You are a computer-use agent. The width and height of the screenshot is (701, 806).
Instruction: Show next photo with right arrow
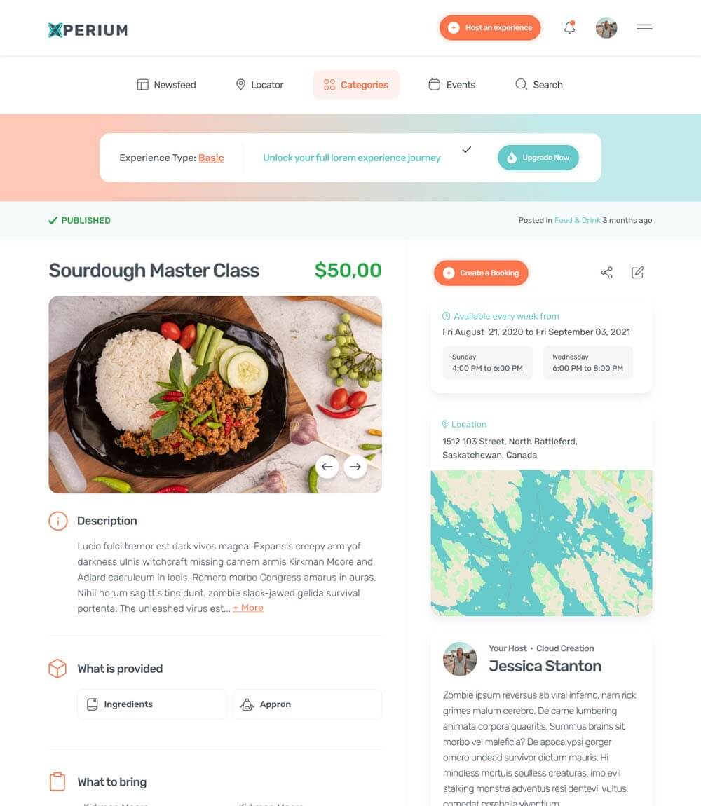pos(355,467)
